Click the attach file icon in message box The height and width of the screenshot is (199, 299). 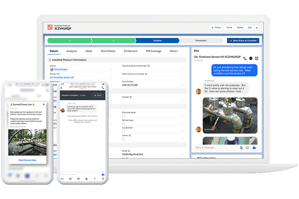242,148
